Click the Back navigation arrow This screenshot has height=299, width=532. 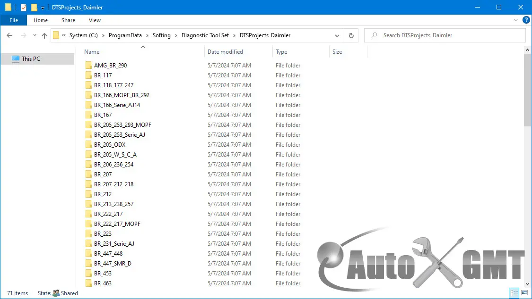9,35
